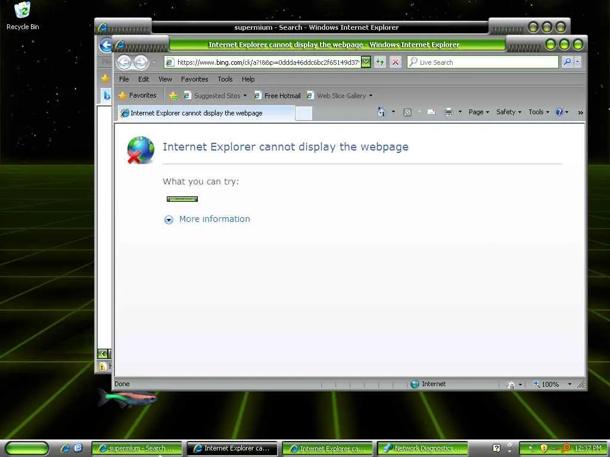
Task: Expand the Print dropdown arrow
Action: [460, 112]
